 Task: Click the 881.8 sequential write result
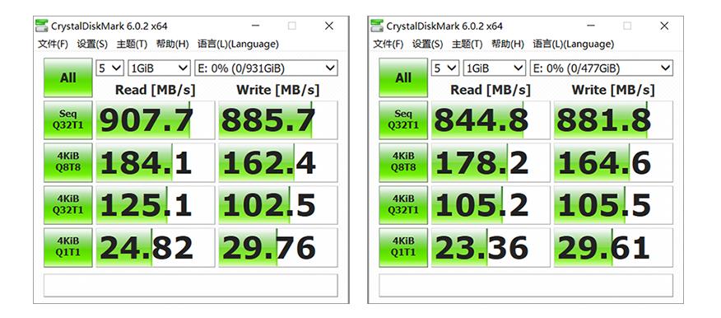613,120
